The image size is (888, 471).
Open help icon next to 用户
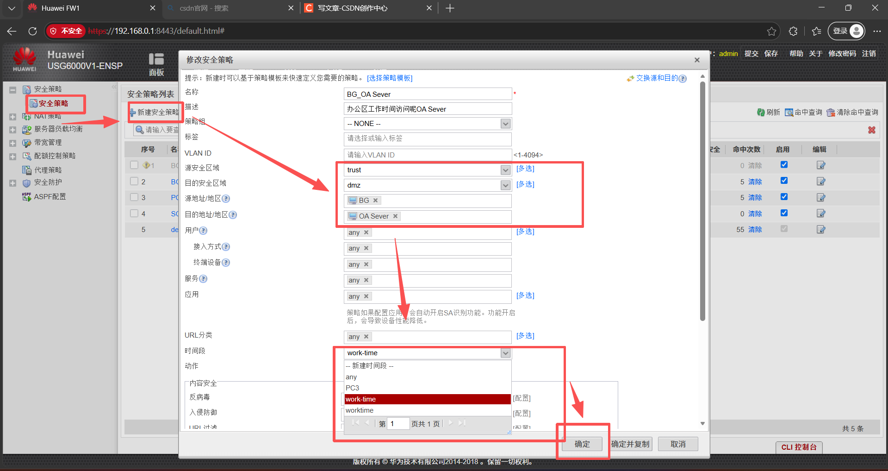tap(203, 231)
